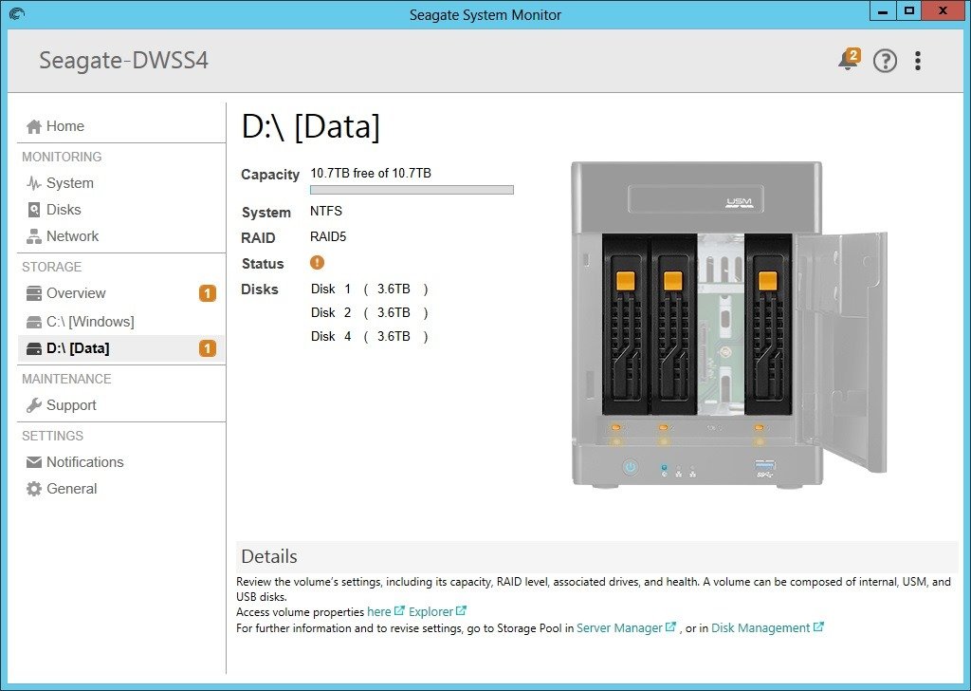This screenshot has width=971, height=691.
Task: Click the Notifications envelope icon
Action: coord(34,462)
